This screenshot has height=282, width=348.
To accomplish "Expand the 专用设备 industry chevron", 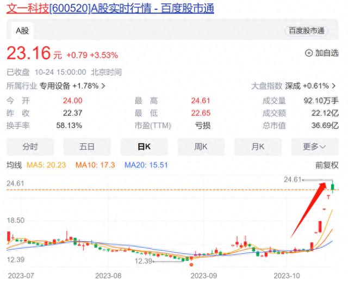I will [x=103, y=86].
